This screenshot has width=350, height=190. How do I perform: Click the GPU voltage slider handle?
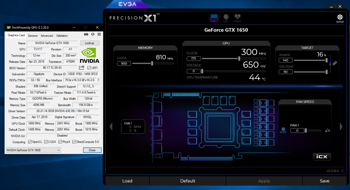click(202, 71)
